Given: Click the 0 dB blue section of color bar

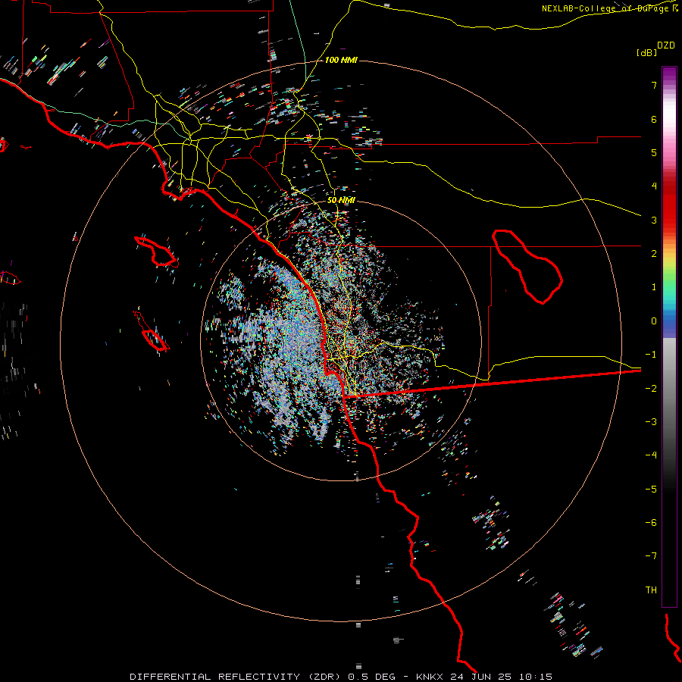Looking at the screenshot, I should (x=669, y=321).
